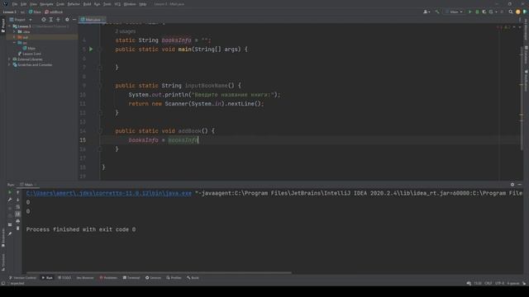Open the Terminal tool window
The height and width of the screenshot is (297, 529).
click(x=131, y=278)
